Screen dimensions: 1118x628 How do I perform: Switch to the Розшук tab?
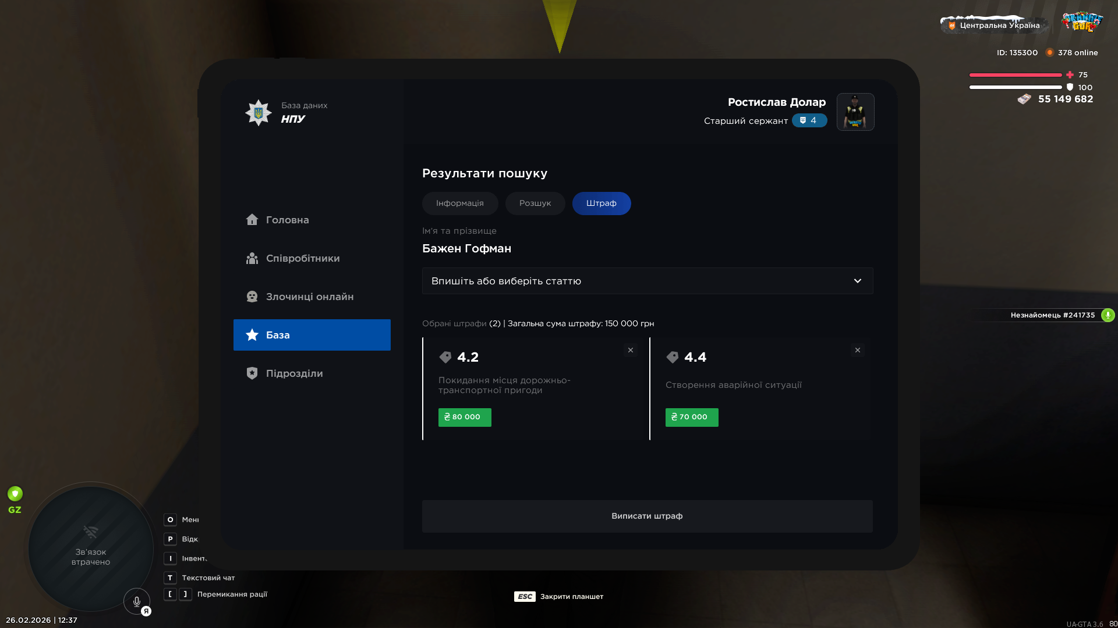tap(535, 204)
